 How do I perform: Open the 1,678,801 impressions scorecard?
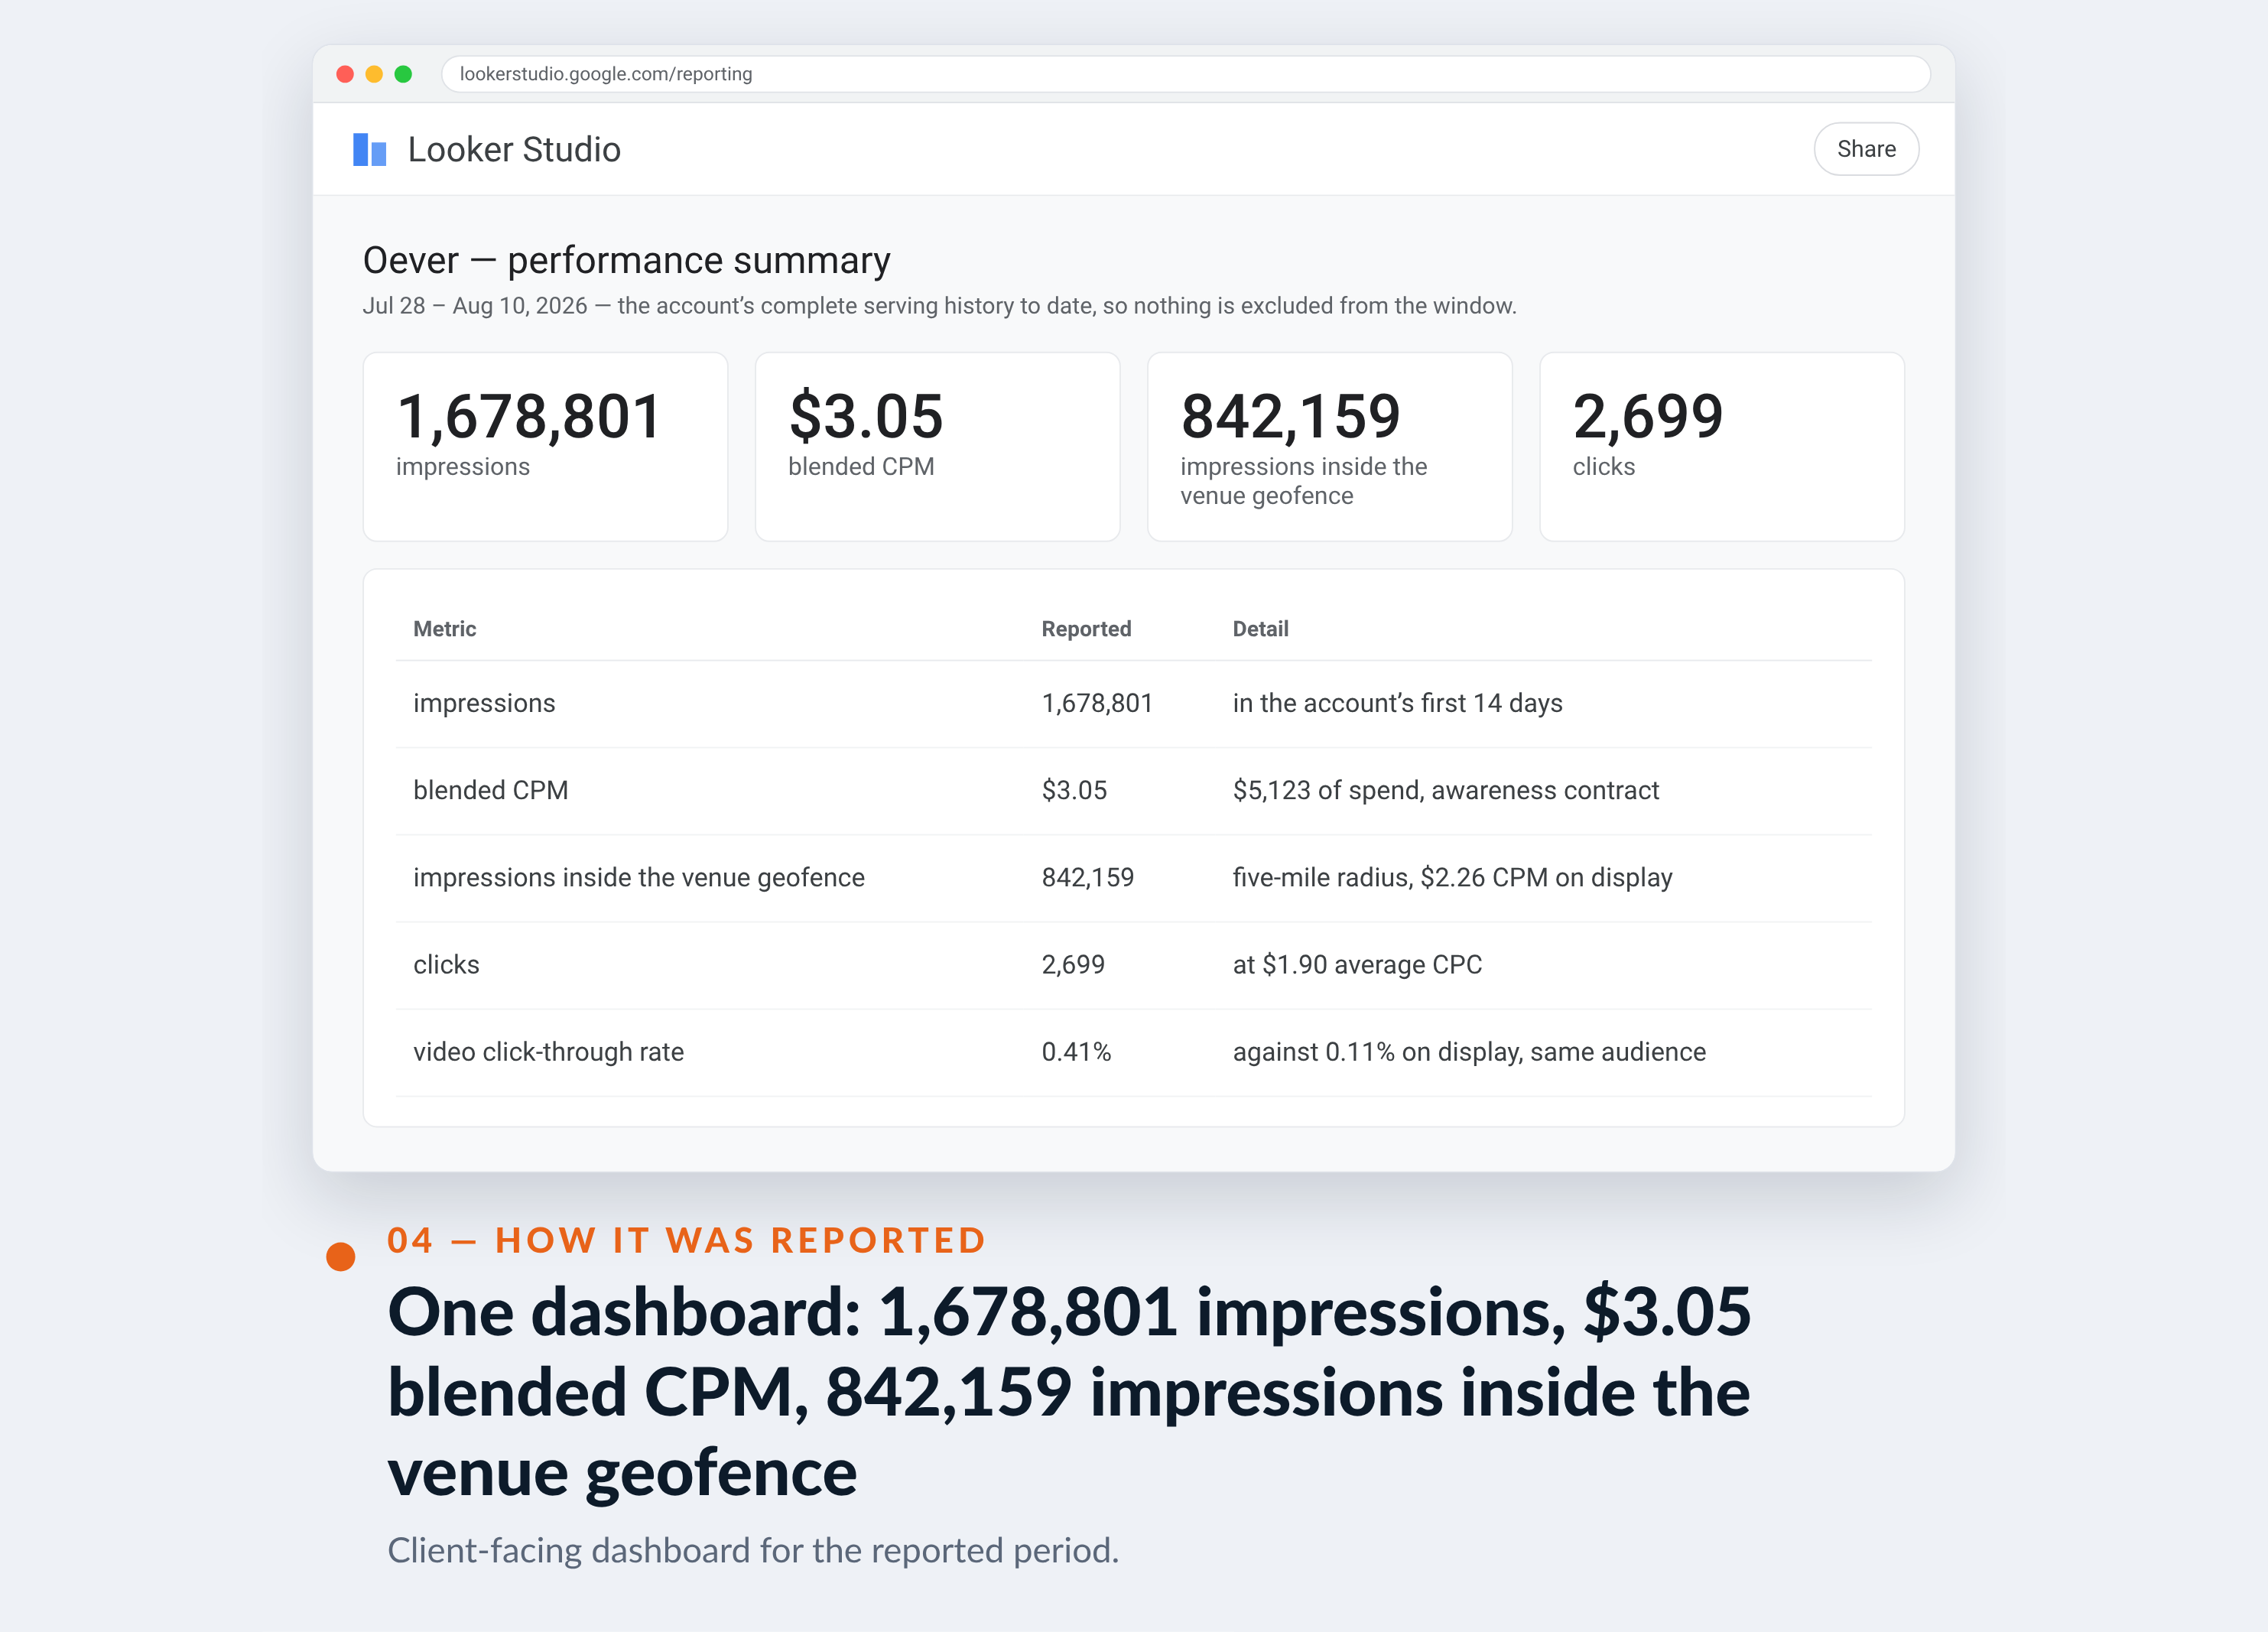tap(545, 446)
